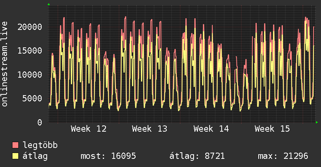Click the yellow átlag legend swatch
Viewport: 321px width, 167px height.
pyautogui.click(x=16, y=156)
